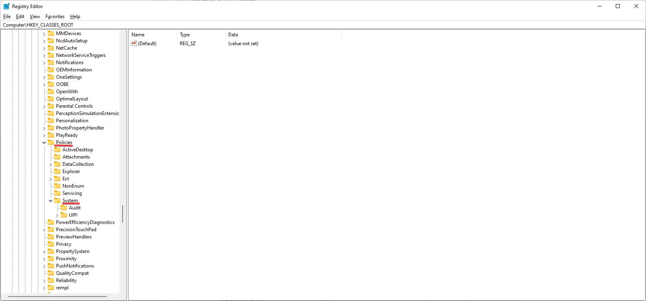Click the OpenWith folder icon

[51, 92]
